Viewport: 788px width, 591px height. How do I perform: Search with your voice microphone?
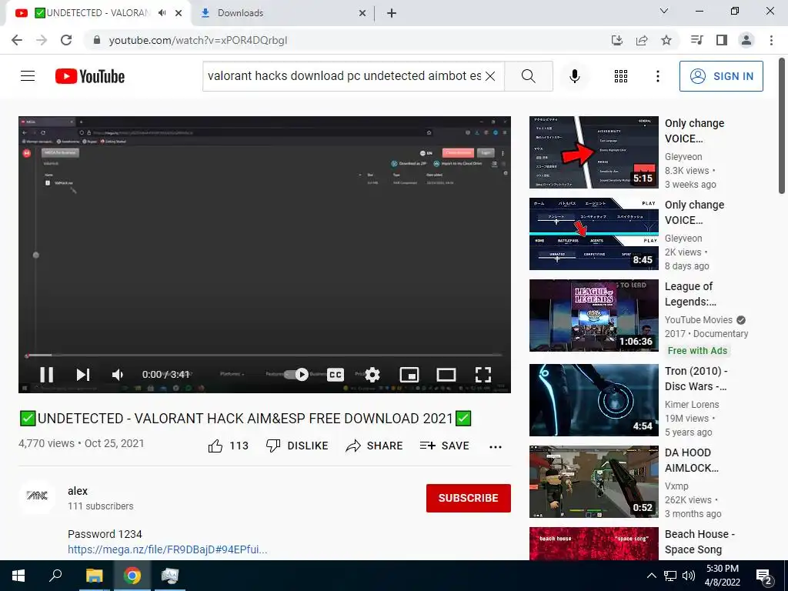(x=575, y=76)
